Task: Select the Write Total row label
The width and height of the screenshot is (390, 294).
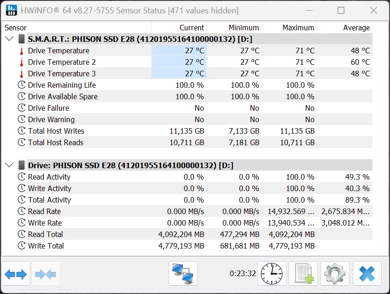Action: (x=46, y=245)
